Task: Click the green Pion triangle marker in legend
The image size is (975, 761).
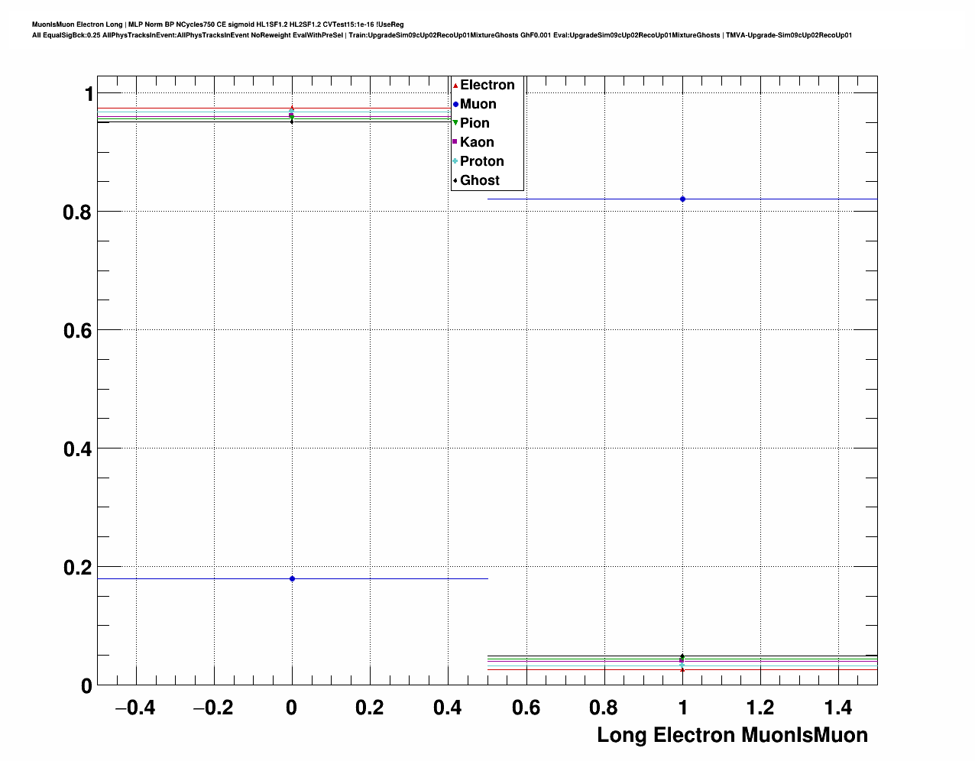Action: point(455,123)
